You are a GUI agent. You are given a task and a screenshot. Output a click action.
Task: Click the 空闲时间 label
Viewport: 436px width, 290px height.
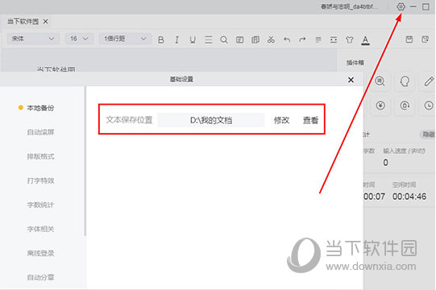tap(404, 184)
